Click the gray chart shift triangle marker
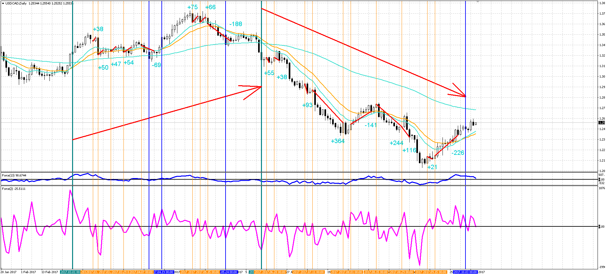Viewport: 610px width, 276px height. (478, 2)
